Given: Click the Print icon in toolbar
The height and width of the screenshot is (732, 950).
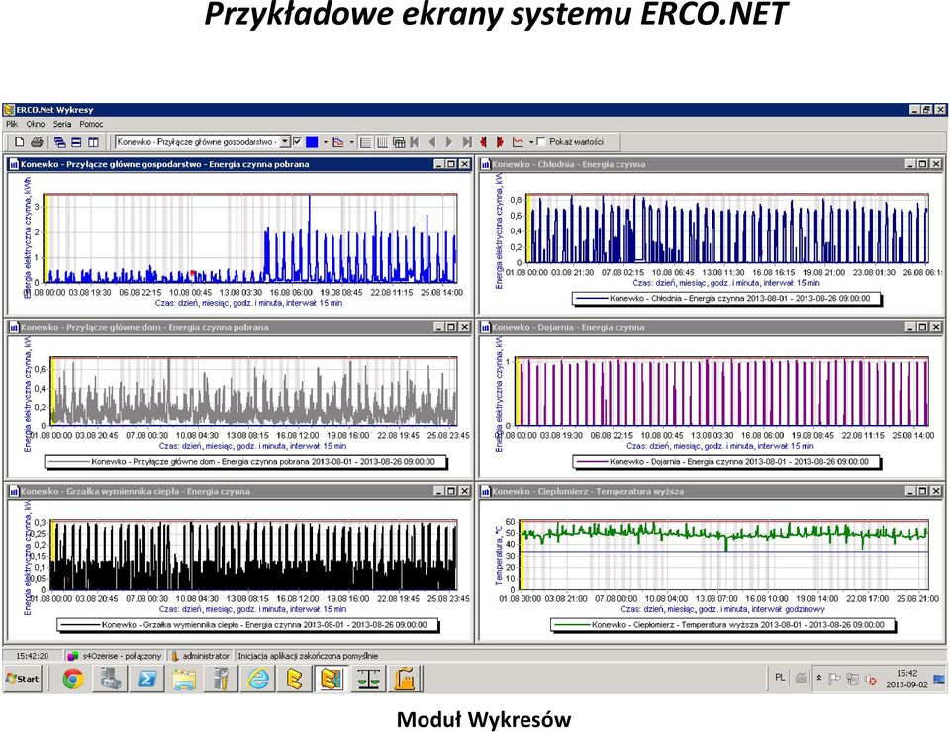Looking at the screenshot, I should tap(37, 142).
